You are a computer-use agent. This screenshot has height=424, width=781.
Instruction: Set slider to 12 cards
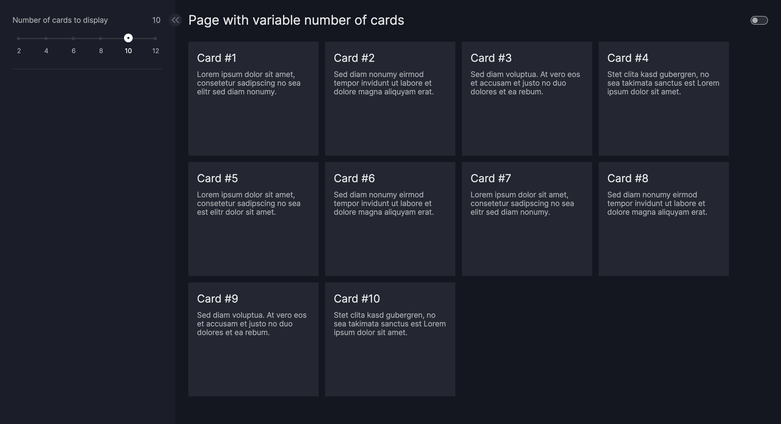155,38
